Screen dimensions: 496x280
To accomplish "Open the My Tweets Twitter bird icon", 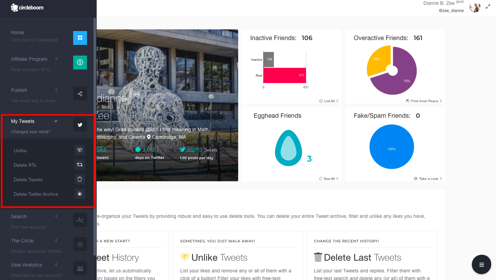I will click(80, 125).
